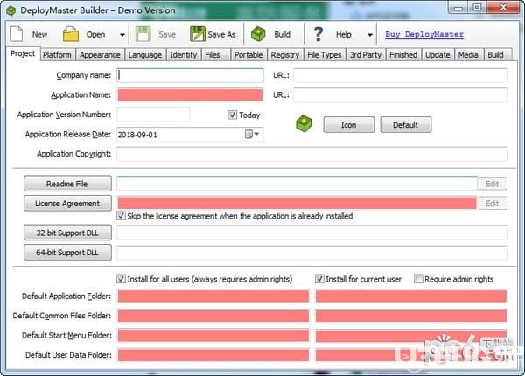Screen dimensions: 525x376
Task: Follow the Buy DeployMaster link
Action: click(424, 34)
